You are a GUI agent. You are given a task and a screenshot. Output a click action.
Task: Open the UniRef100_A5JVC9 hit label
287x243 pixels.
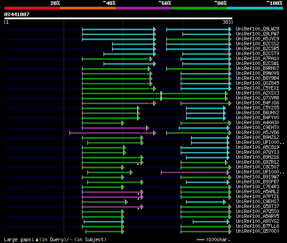click(257, 39)
